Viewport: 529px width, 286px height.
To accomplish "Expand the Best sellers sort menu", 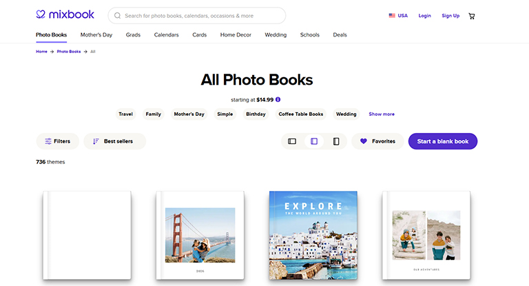I will [114, 141].
